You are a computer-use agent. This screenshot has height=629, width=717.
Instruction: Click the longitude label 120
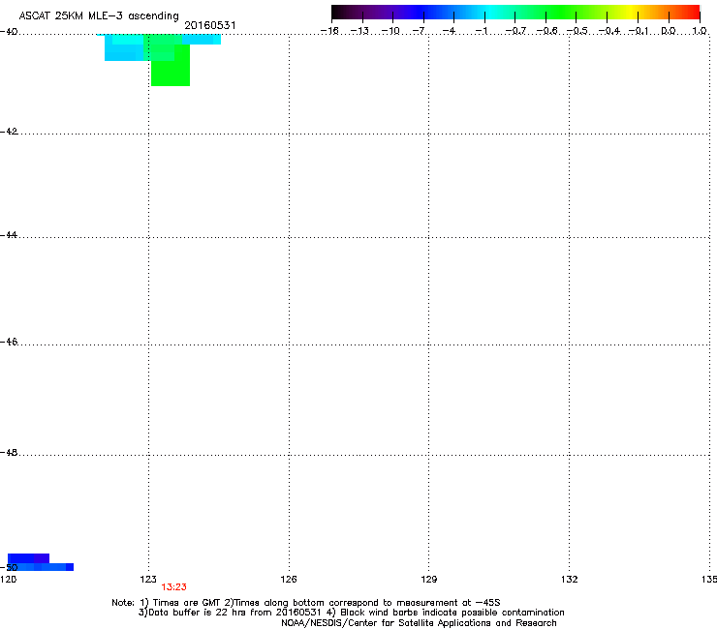[8, 580]
